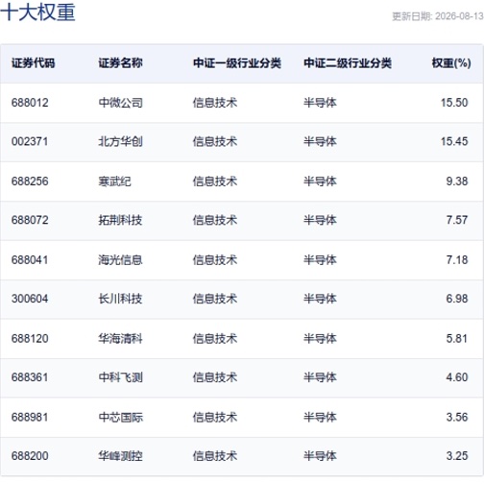The height and width of the screenshot is (484, 484).
Task: Open the 中微公司 security name
Action: pyautogui.click(x=120, y=103)
